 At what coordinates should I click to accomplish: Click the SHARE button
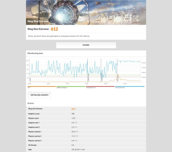tap(86, 45)
